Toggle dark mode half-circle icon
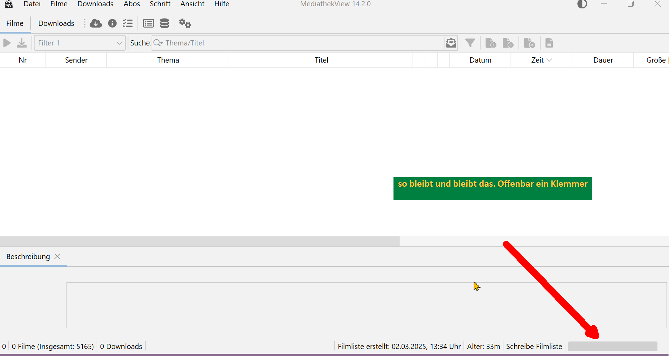The image size is (669, 356). (582, 4)
